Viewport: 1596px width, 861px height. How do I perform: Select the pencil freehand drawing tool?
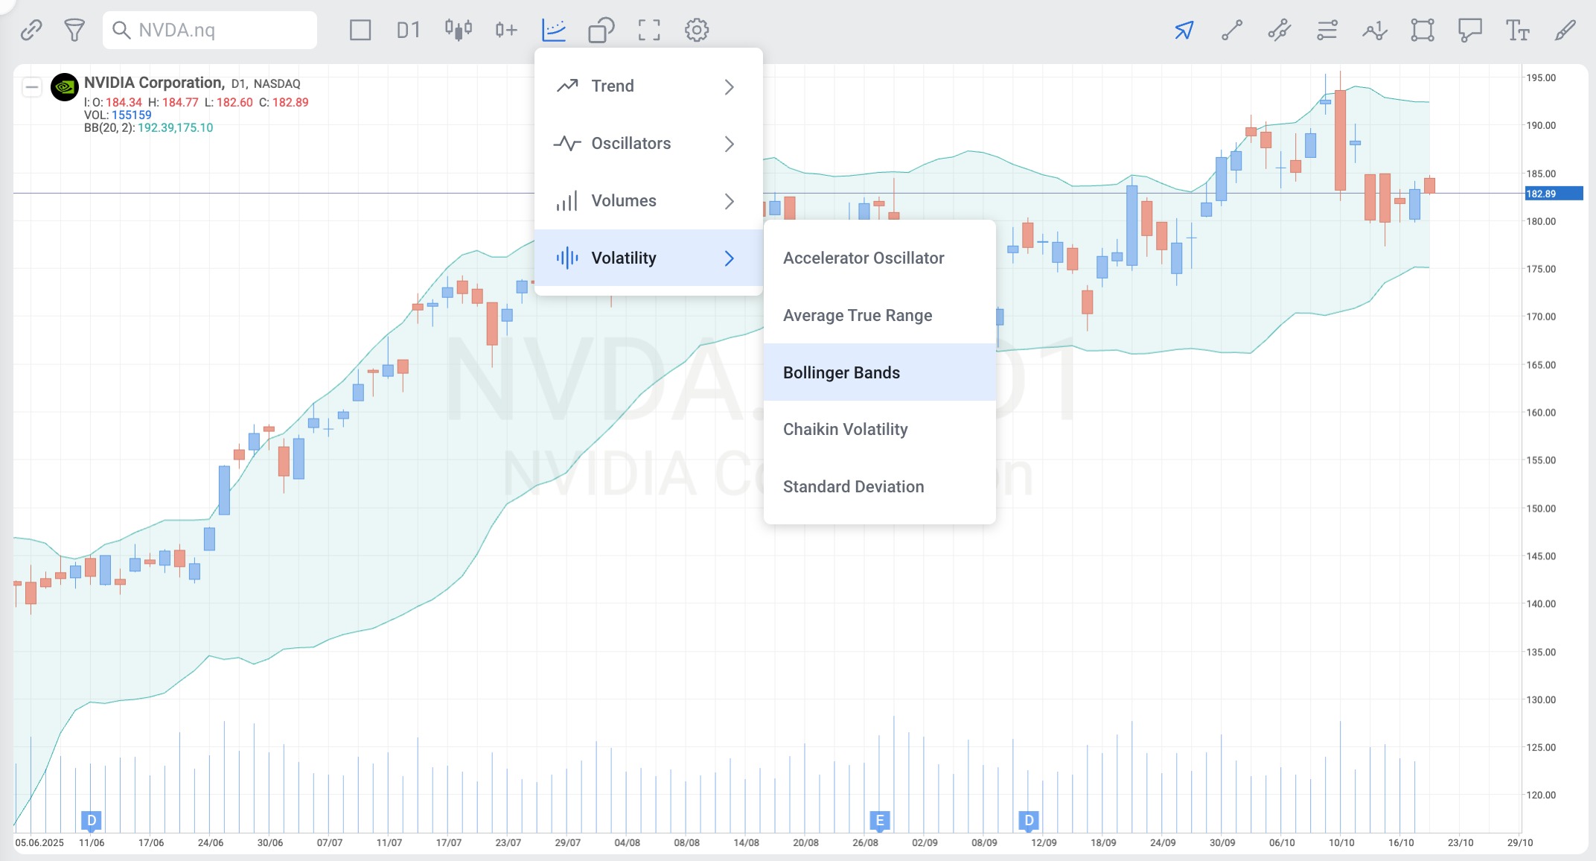[1565, 30]
